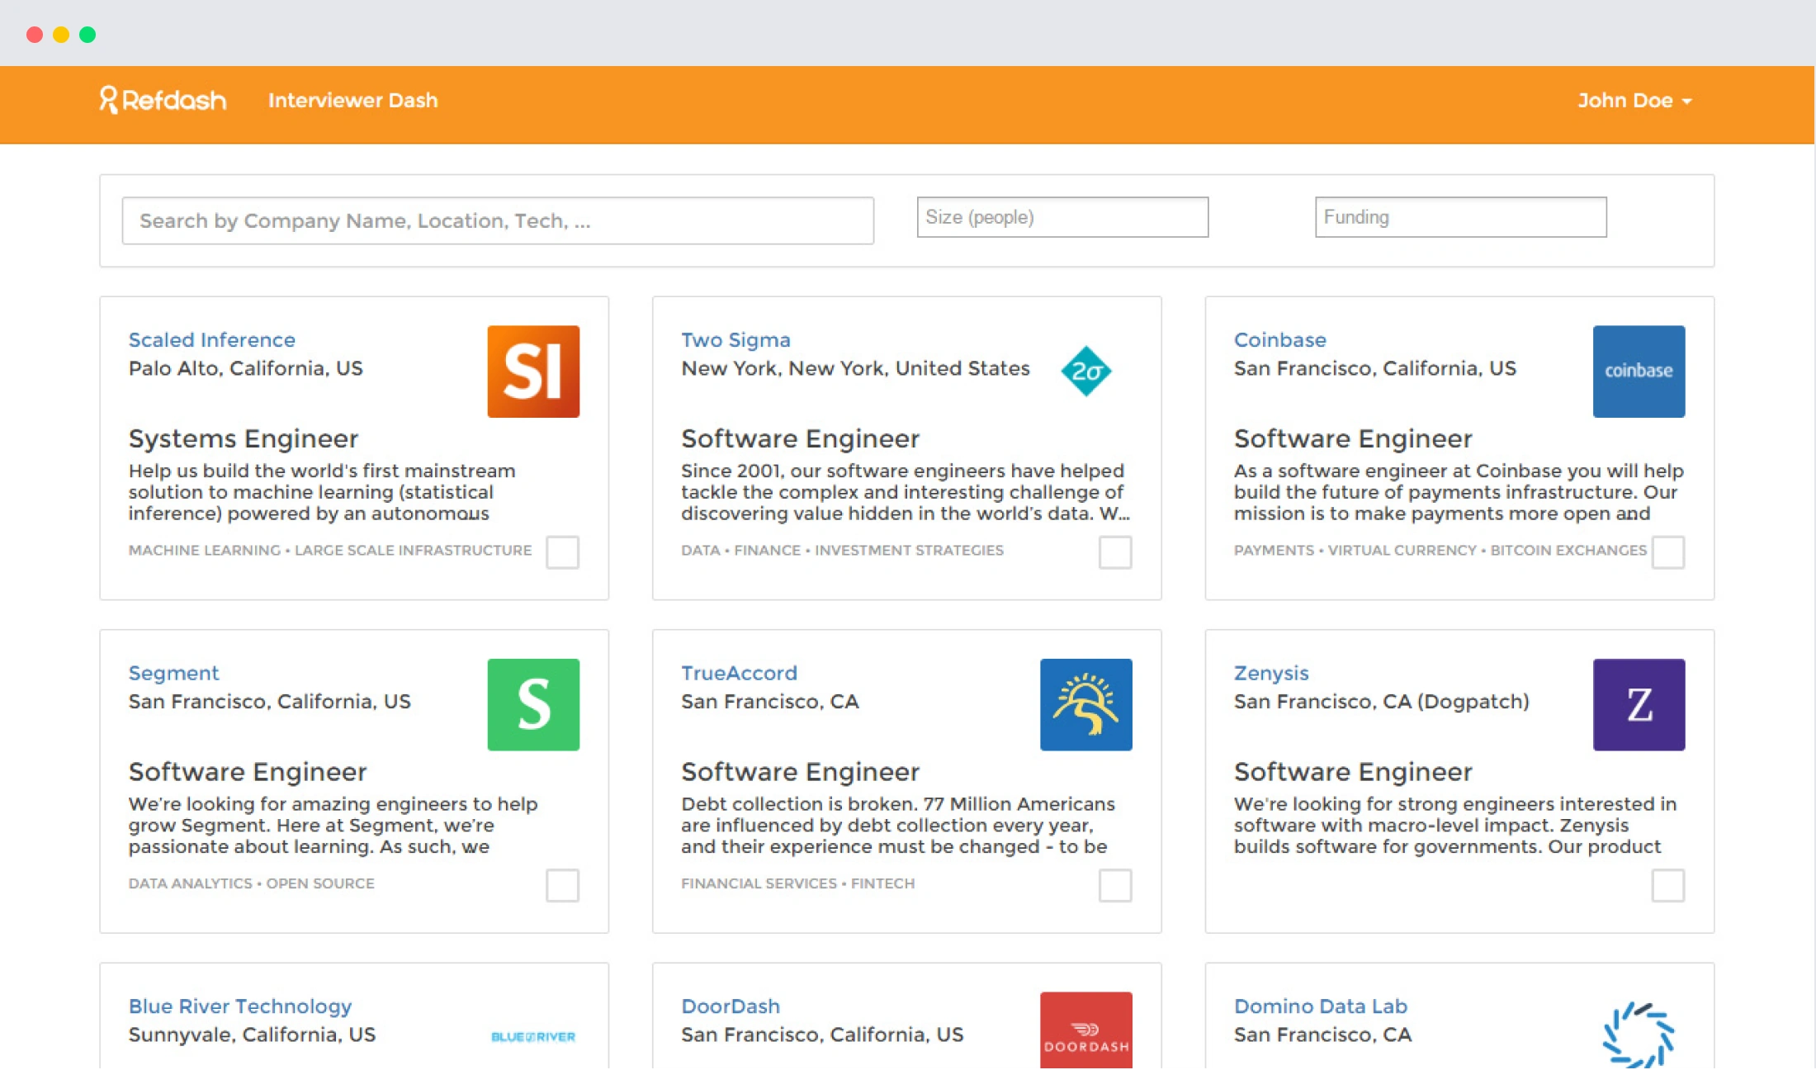This screenshot has height=1070, width=1816.
Task: Click the 'Payments • Virtual Currency' tags line
Action: [1440, 550]
